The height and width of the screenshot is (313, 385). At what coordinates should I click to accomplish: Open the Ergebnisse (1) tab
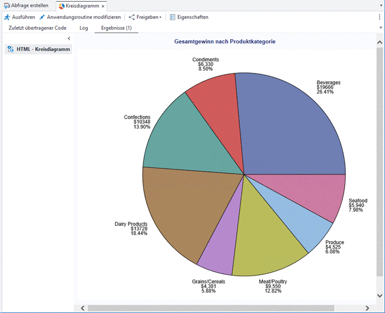point(117,28)
